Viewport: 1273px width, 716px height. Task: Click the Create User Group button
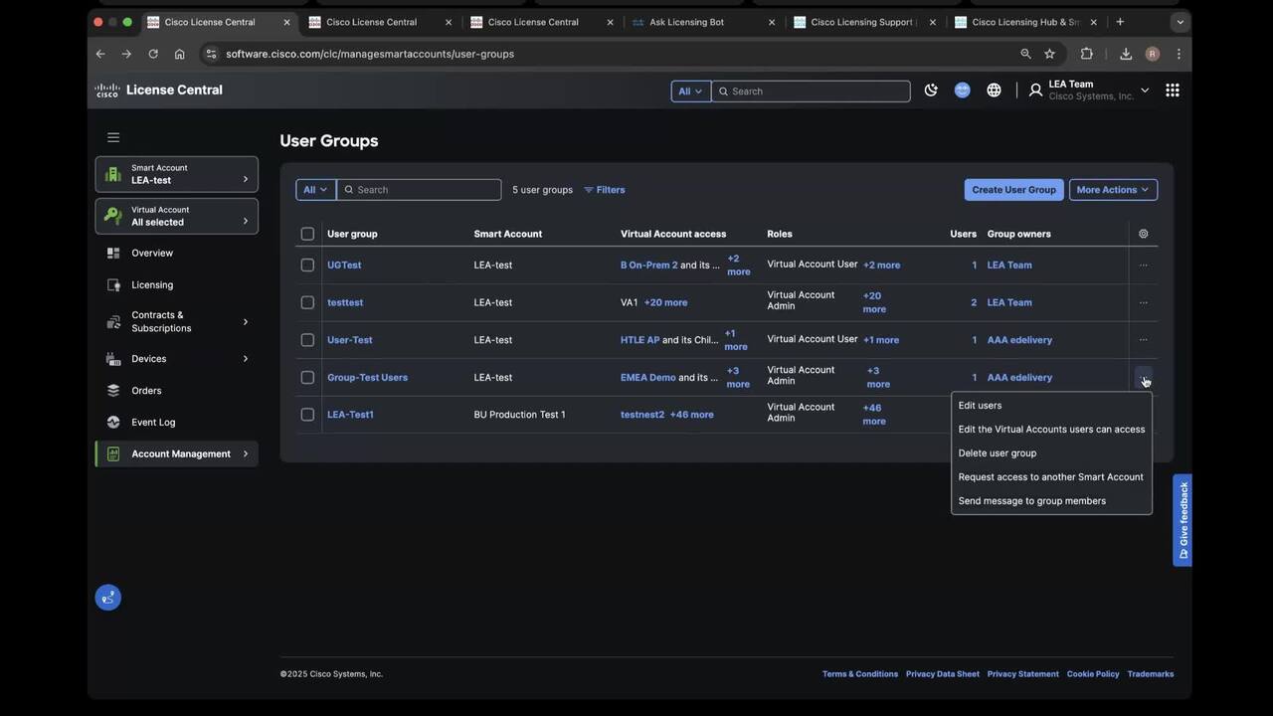point(1013,190)
